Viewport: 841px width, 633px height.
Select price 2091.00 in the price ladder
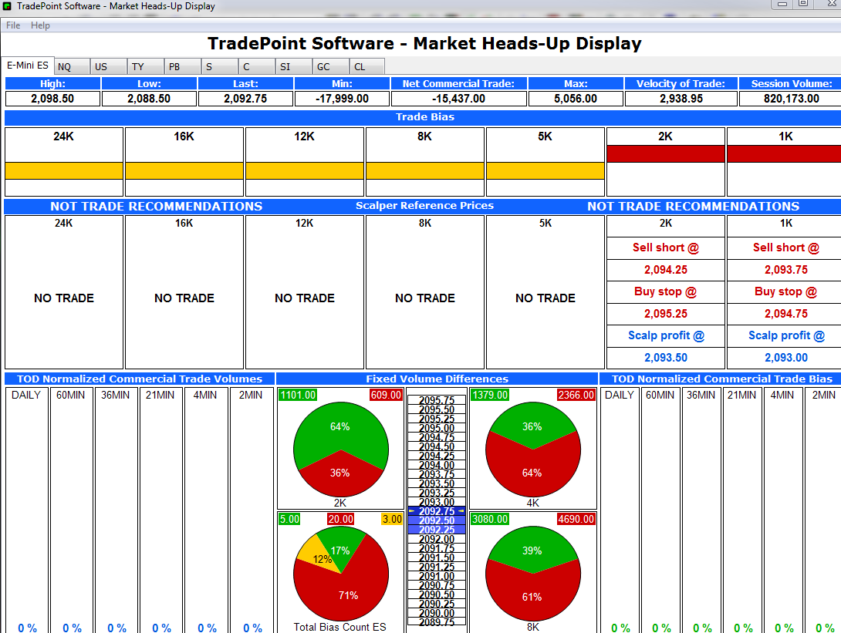[x=437, y=576]
